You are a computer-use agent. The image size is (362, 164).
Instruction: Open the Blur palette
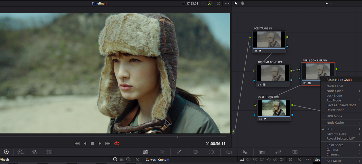coord(245,152)
